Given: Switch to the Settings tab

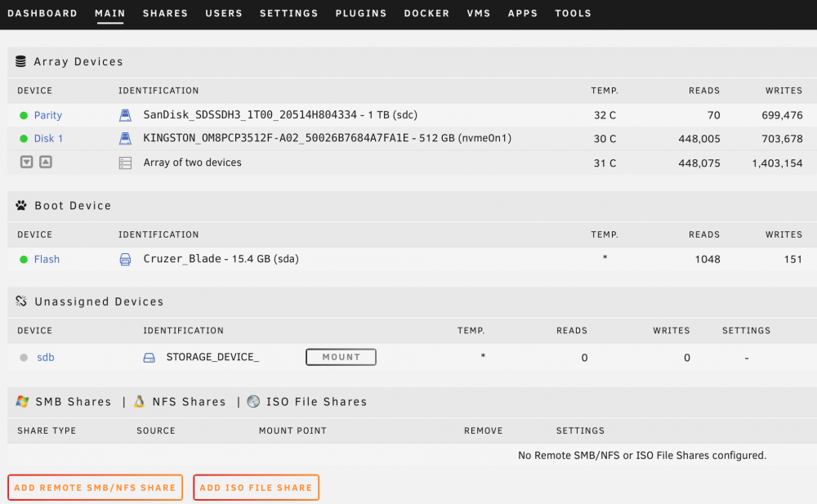Looking at the screenshot, I should [x=289, y=13].
